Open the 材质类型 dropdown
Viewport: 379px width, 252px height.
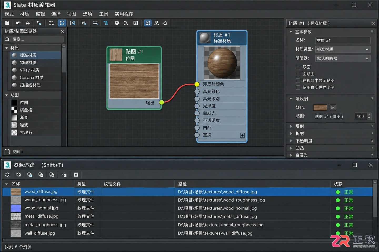point(343,49)
